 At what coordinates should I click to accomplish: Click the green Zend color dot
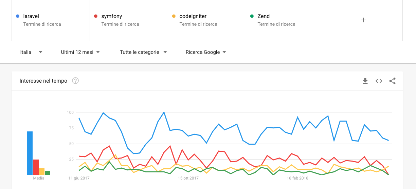point(252,16)
